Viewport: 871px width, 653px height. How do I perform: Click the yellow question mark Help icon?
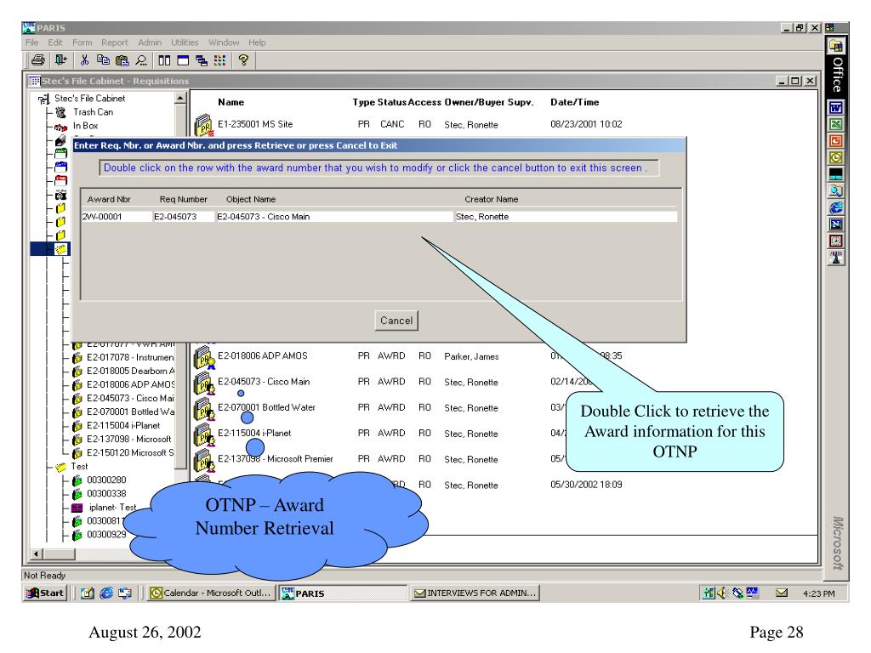[243, 60]
